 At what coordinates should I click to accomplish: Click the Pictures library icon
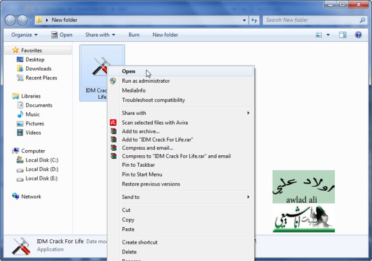(x=20, y=123)
